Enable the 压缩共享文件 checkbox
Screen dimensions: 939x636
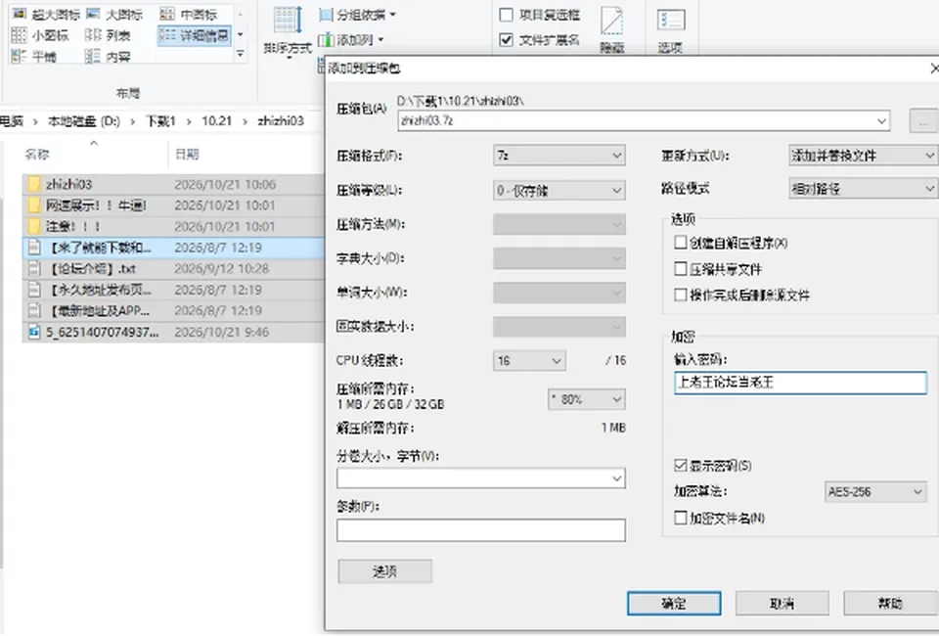[x=681, y=269]
